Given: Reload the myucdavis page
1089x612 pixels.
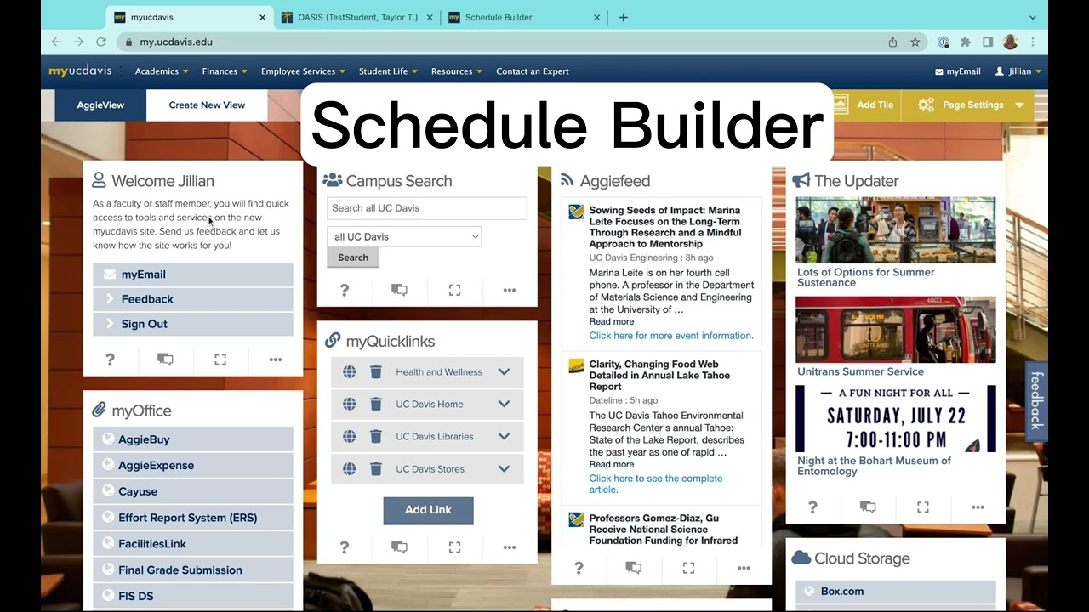Looking at the screenshot, I should pos(101,42).
